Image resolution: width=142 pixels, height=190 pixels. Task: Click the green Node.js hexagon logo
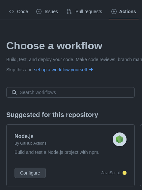click(120, 139)
